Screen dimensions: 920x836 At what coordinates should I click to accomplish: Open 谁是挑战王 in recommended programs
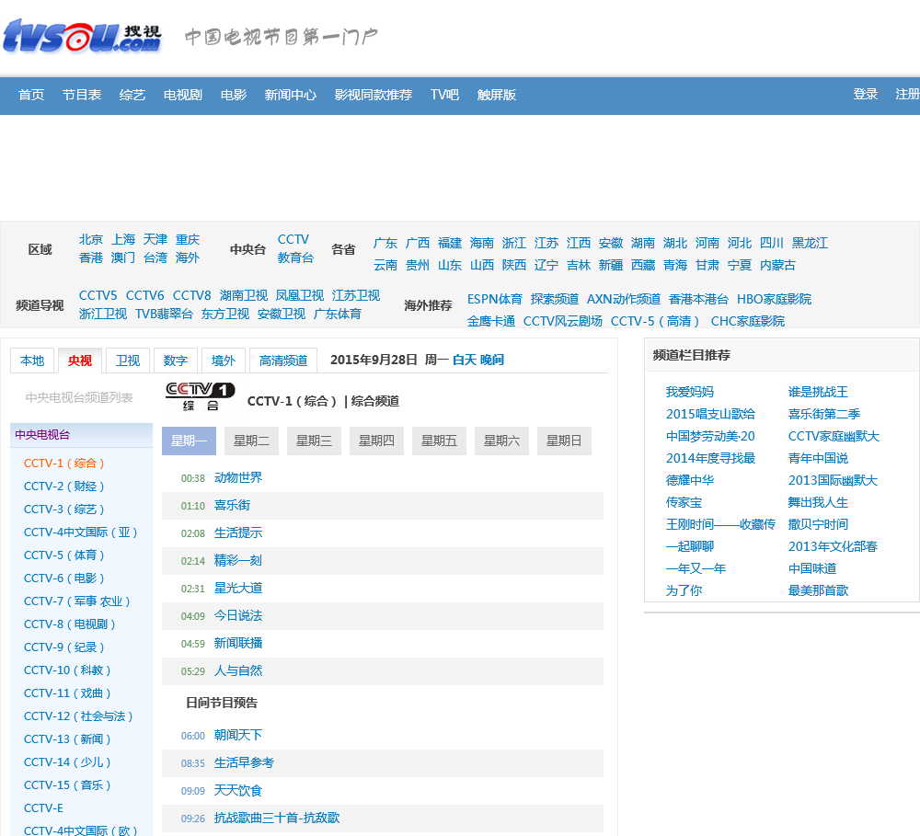tap(818, 392)
